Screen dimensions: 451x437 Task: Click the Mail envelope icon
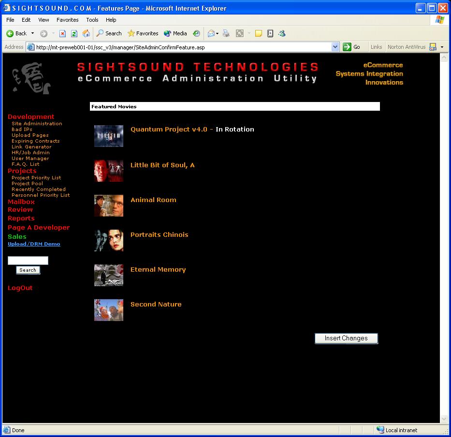coord(211,34)
